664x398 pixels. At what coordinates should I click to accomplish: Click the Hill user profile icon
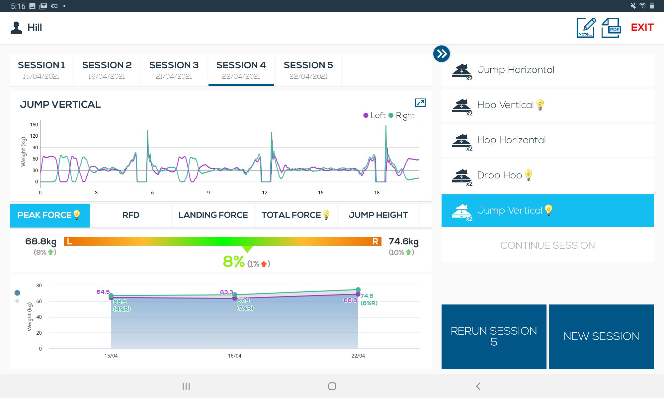pyautogui.click(x=16, y=28)
